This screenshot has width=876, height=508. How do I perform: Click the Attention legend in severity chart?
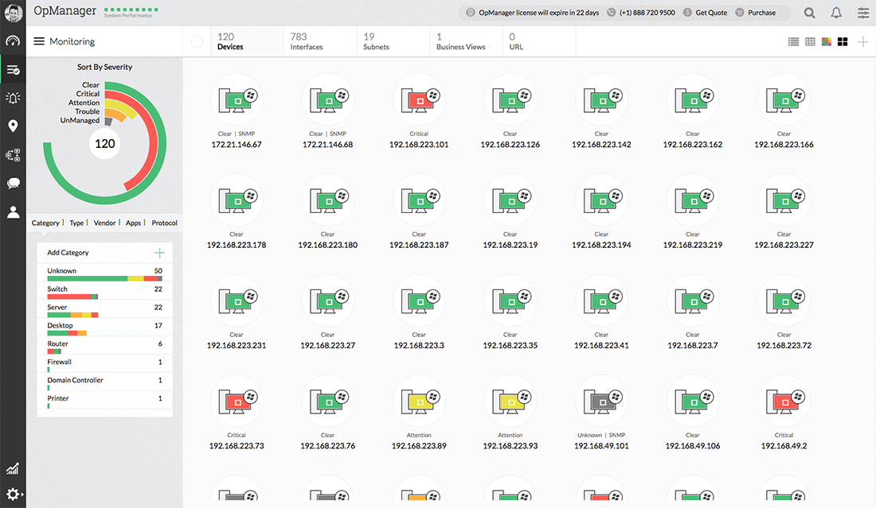(x=84, y=103)
